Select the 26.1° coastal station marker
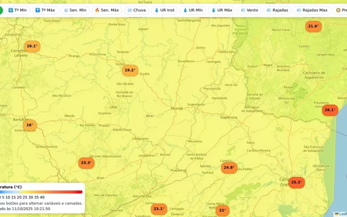Screen dimensions: 347x217 point(330,110)
